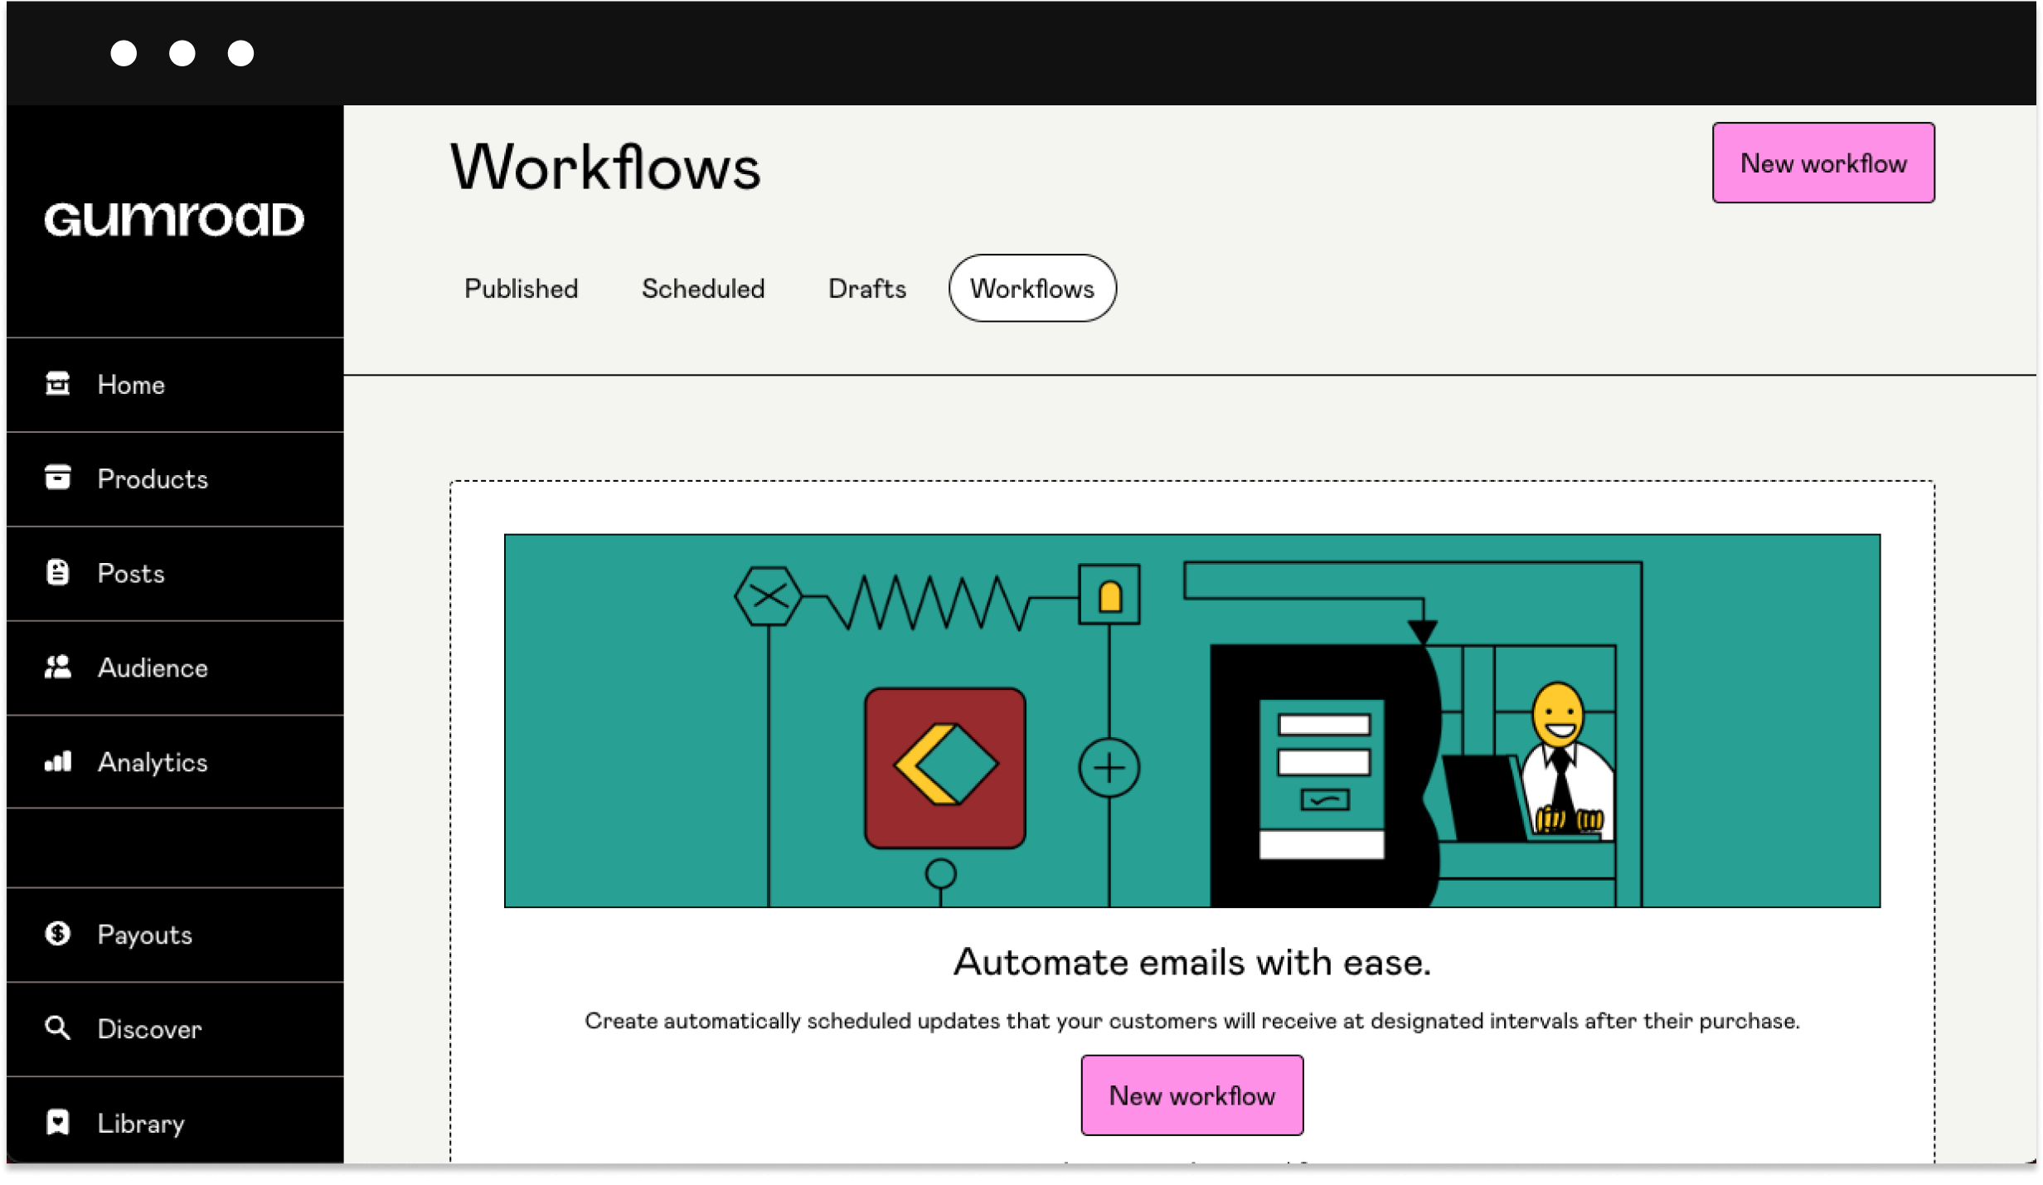Click the Audience sidebar icon

click(x=58, y=668)
